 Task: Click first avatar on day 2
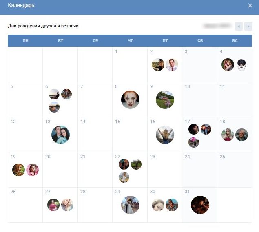pyautogui.click(x=158, y=65)
